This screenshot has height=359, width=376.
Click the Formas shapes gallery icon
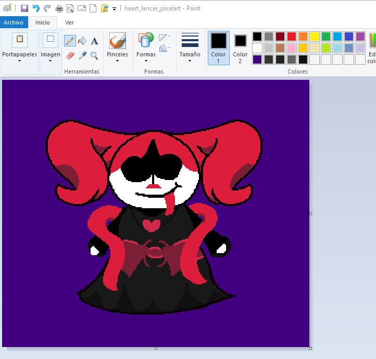tap(146, 40)
